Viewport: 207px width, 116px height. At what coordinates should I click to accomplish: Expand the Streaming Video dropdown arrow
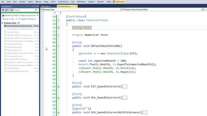click(x=38, y=15)
